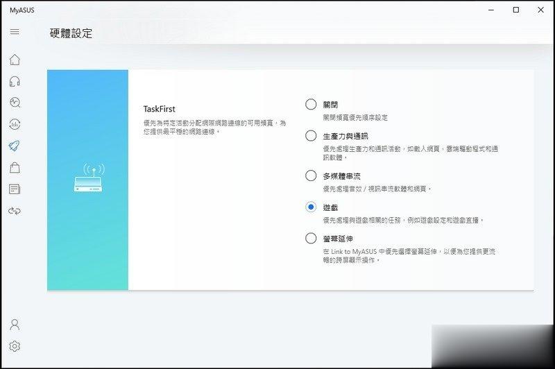Maximize the MyASUS window
The image size is (555, 369).
click(x=516, y=10)
